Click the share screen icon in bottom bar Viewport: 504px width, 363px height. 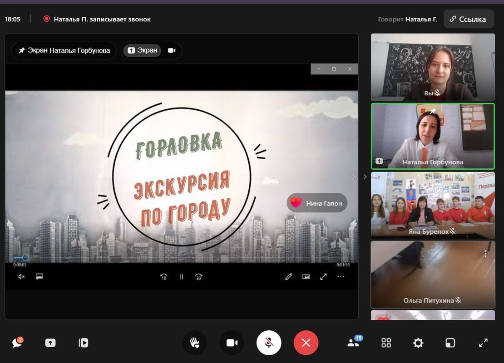click(x=50, y=343)
